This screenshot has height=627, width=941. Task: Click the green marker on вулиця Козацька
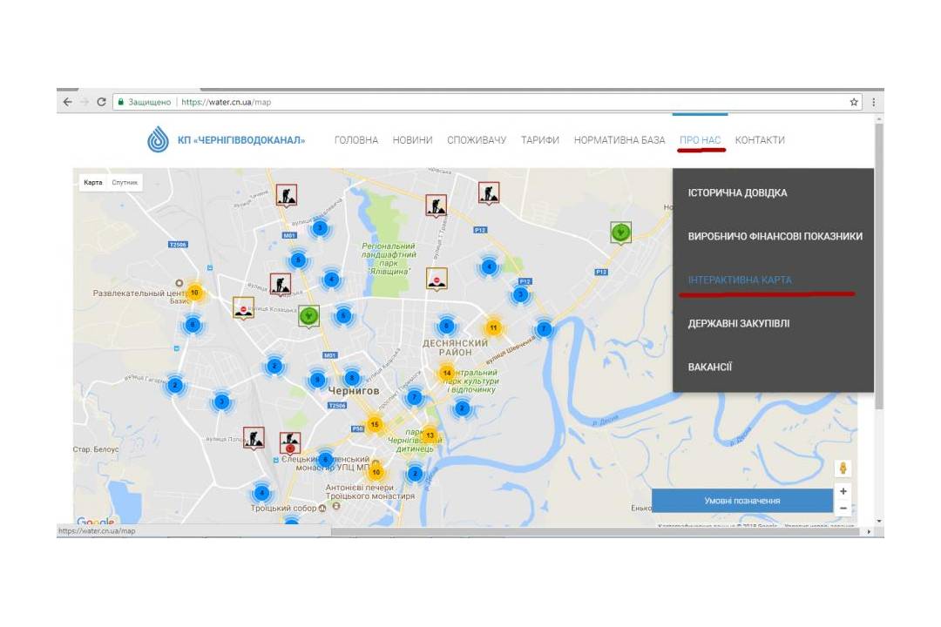(308, 315)
